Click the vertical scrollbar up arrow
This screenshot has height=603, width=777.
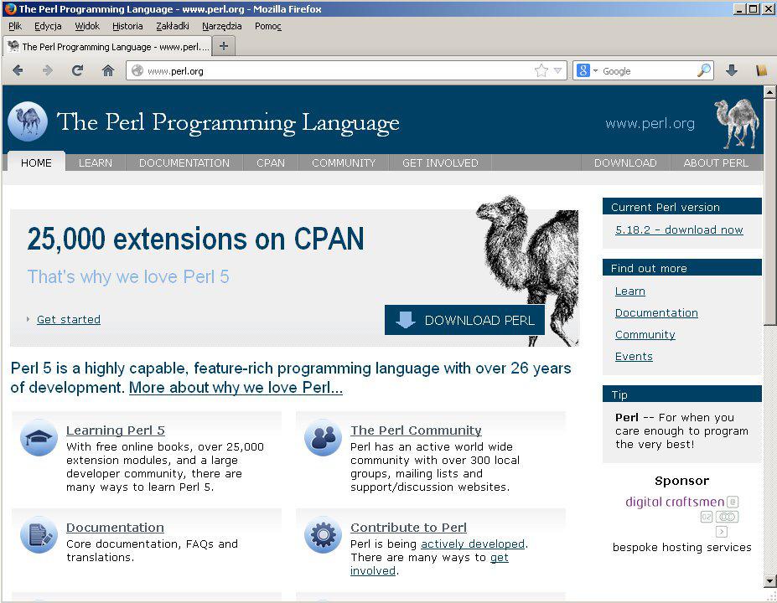(x=769, y=91)
